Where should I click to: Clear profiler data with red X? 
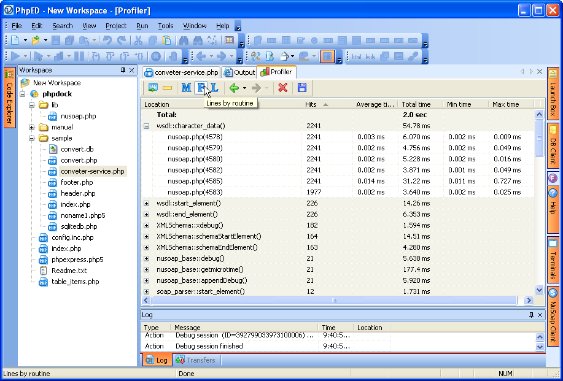click(x=283, y=88)
